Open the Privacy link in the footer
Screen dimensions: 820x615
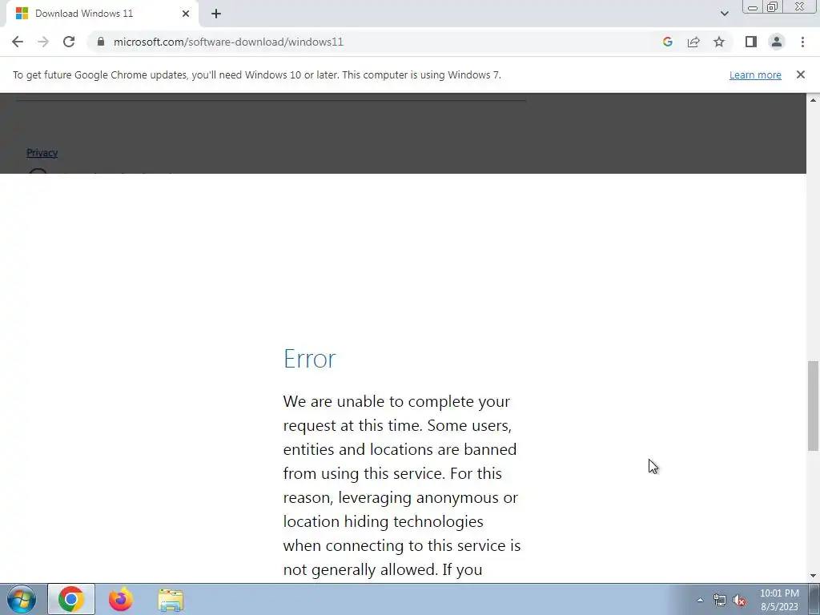(42, 153)
